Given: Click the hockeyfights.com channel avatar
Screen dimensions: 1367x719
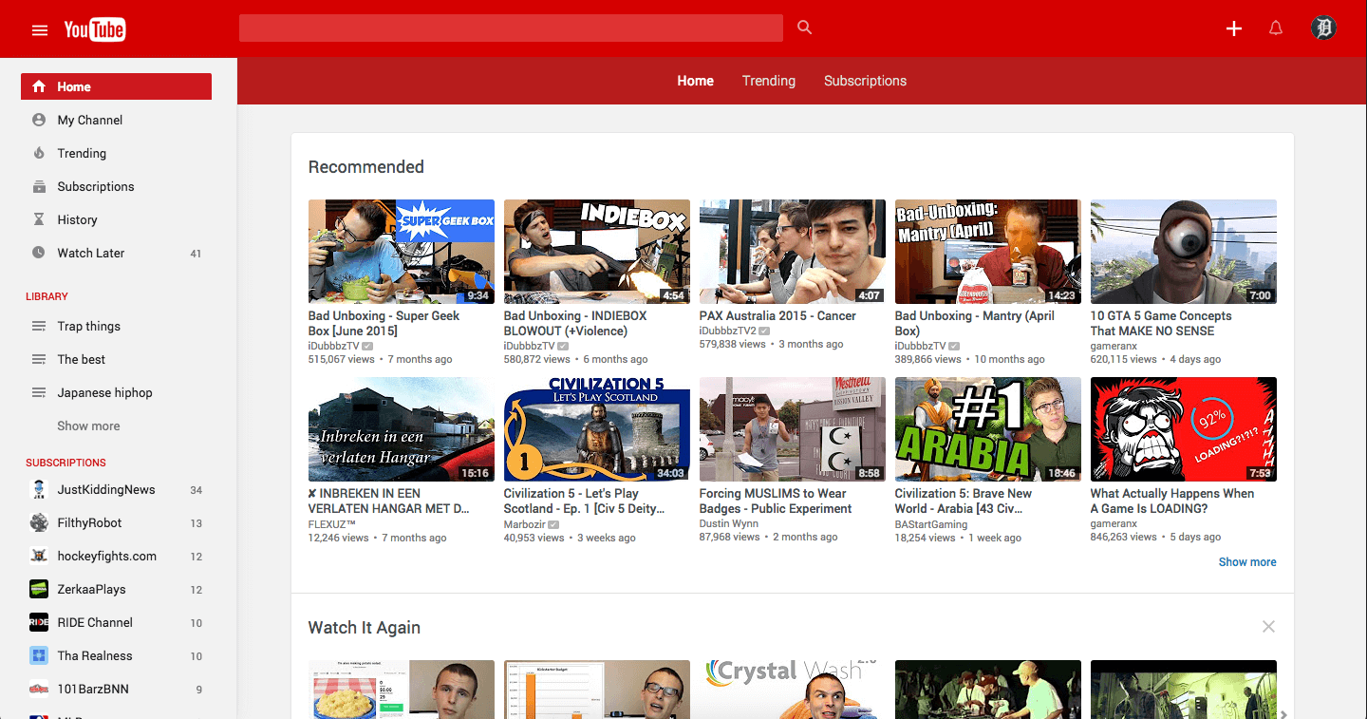Looking at the screenshot, I should (39, 556).
